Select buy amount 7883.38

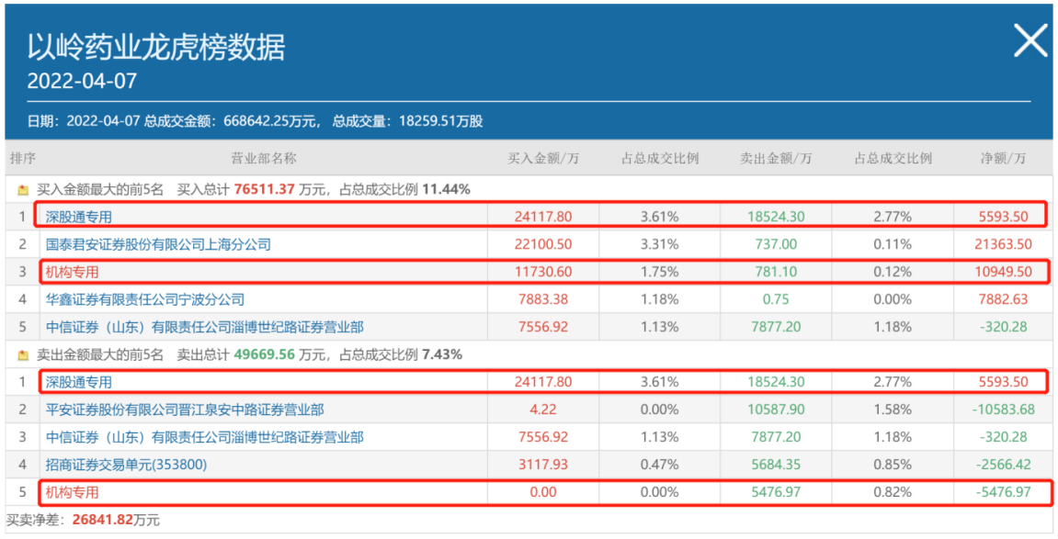[543, 299]
